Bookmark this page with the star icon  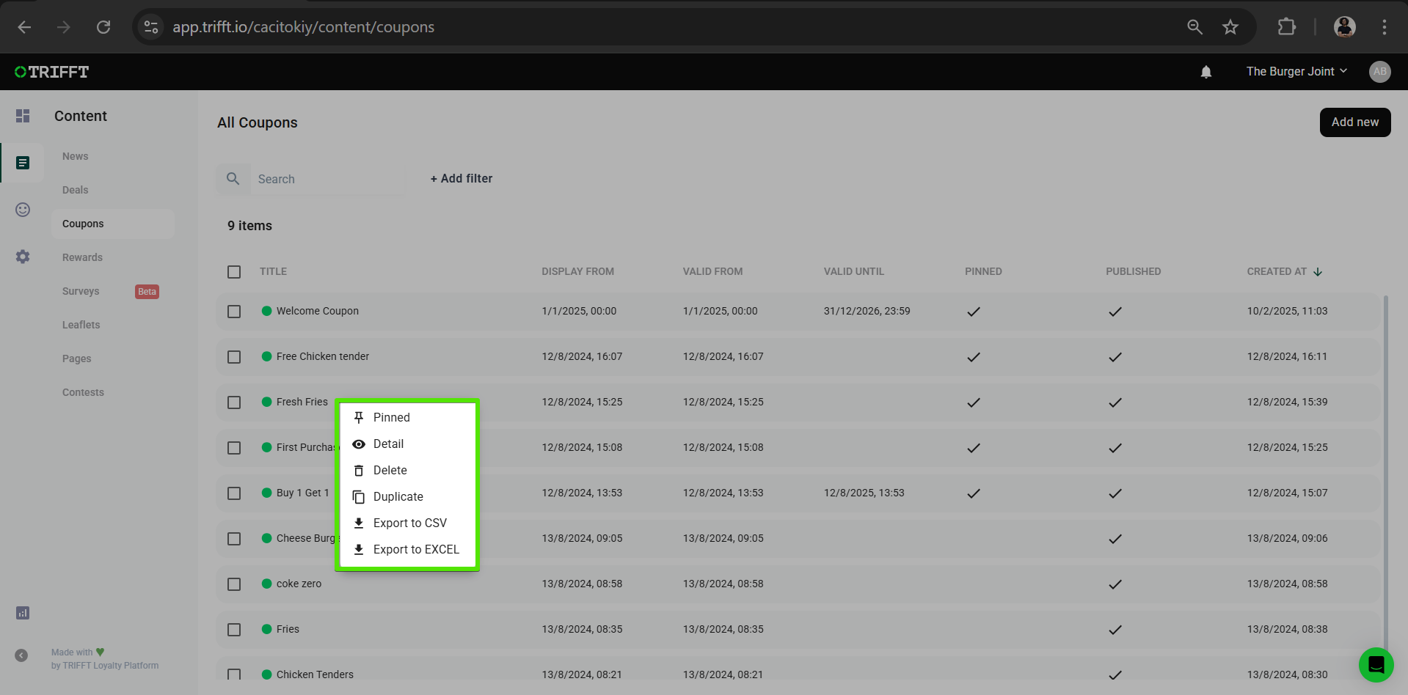pyautogui.click(x=1230, y=27)
